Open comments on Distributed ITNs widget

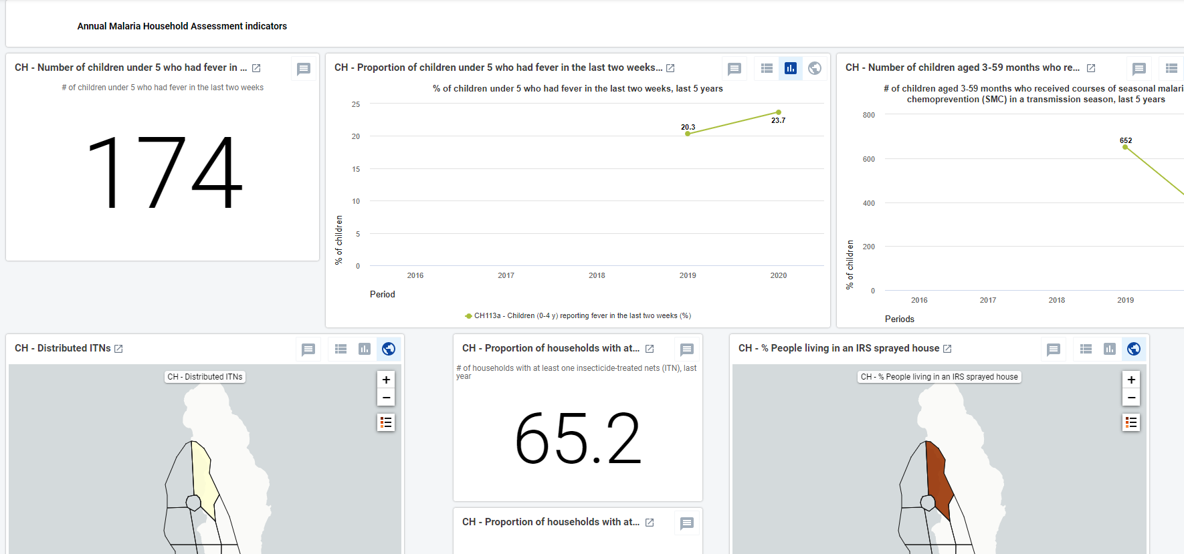pyautogui.click(x=308, y=350)
